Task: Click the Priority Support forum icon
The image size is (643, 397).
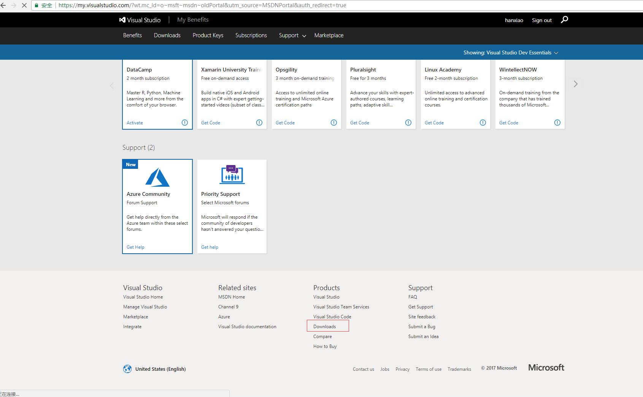Action: tap(232, 175)
